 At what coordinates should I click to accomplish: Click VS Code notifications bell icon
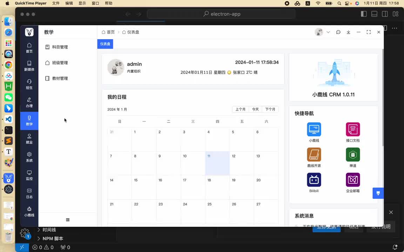pyautogui.click(x=395, y=247)
